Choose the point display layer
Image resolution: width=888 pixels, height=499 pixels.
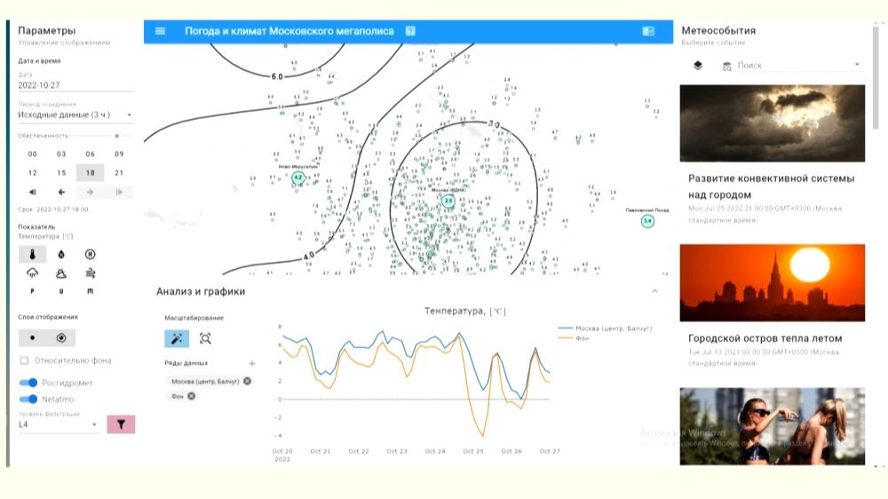click(32, 338)
